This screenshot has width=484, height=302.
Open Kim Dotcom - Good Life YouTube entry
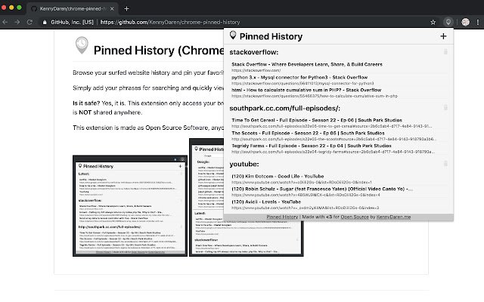point(278,176)
